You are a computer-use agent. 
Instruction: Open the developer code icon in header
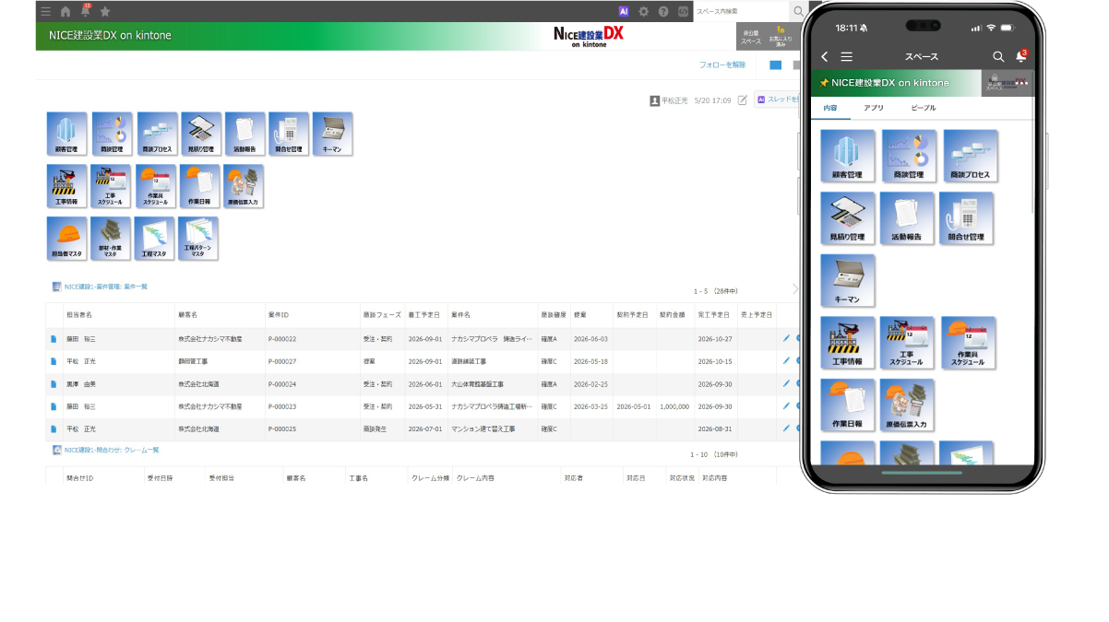(683, 11)
